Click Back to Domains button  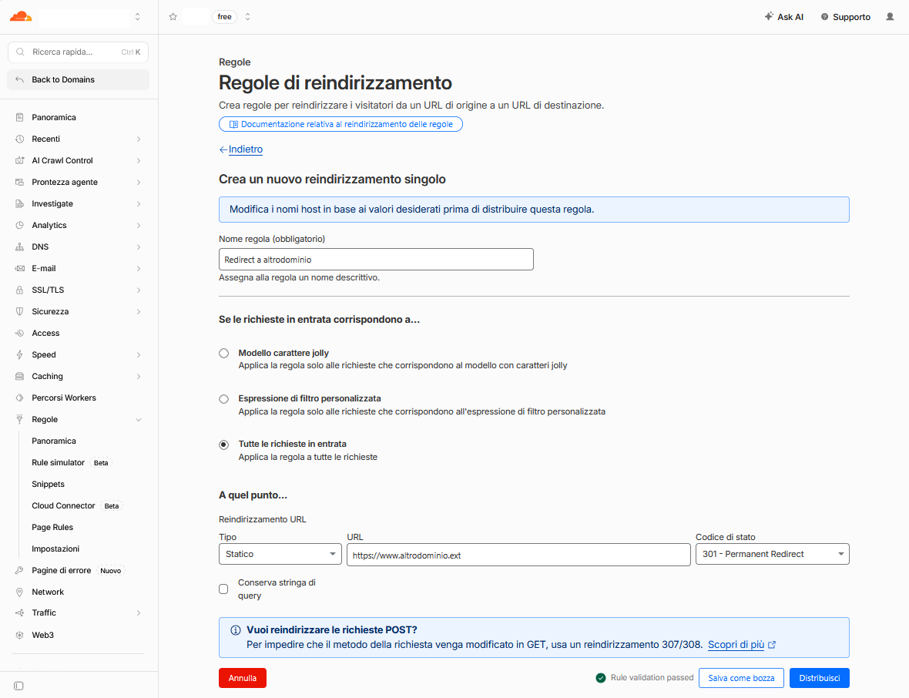pos(79,79)
